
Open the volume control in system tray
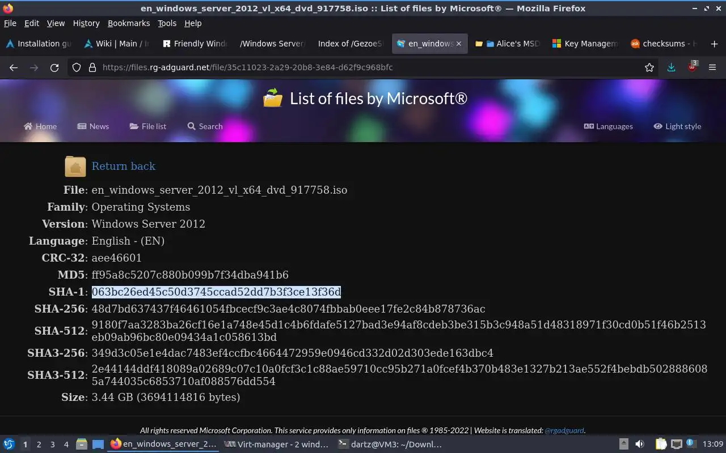(639, 444)
